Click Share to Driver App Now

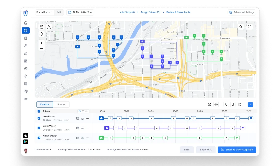coord(237,150)
